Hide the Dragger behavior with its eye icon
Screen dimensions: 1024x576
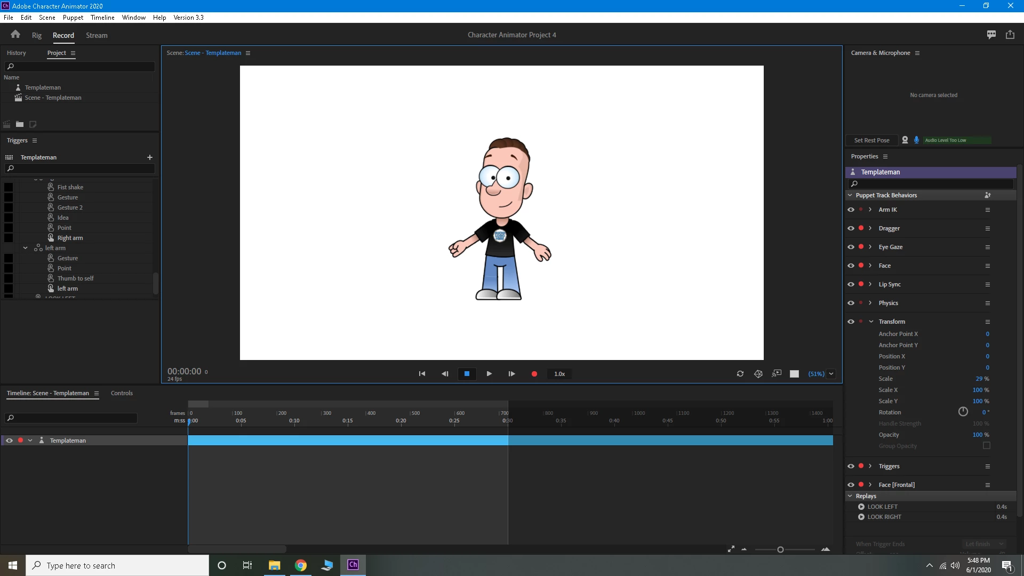[851, 228]
